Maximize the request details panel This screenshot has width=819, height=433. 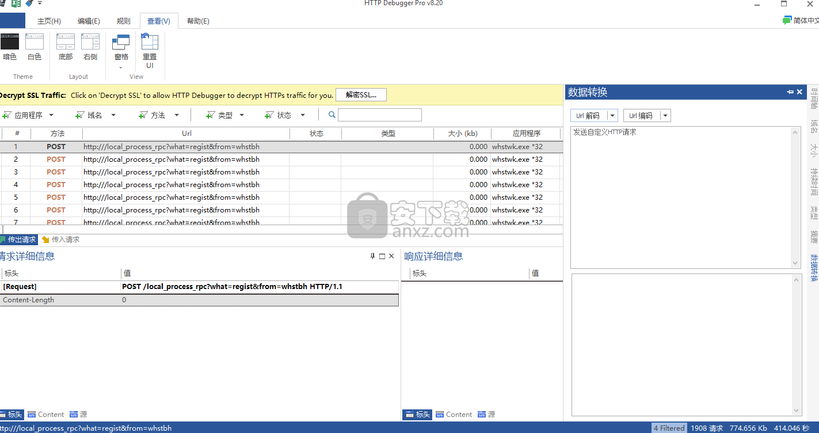coord(382,256)
